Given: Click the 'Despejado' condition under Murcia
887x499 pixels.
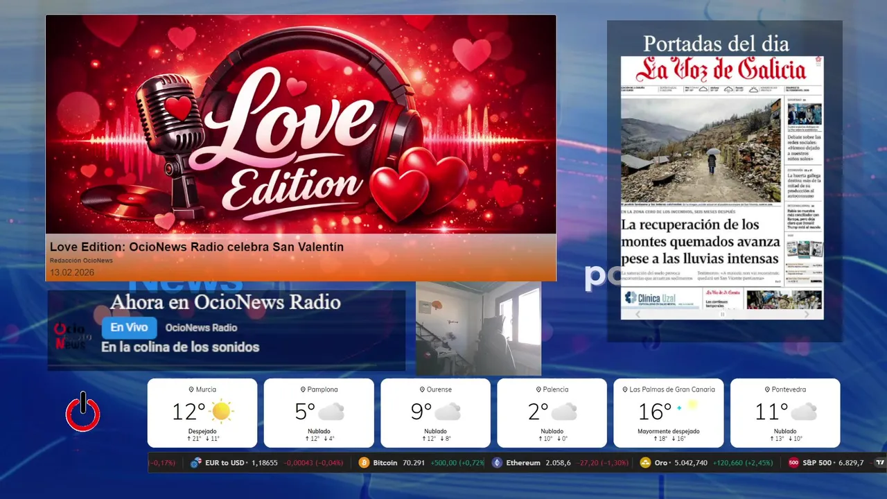Looking at the screenshot, I should click(202, 431).
